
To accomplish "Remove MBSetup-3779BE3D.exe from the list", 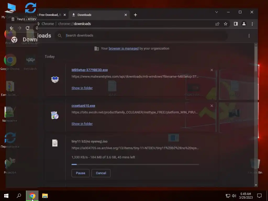I will point(212,70).
